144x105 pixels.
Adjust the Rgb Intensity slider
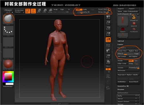pos(61,12)
